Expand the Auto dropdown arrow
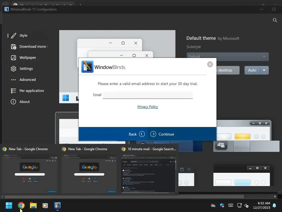Screen dimensions: 282x212 [x=264, y=70]
